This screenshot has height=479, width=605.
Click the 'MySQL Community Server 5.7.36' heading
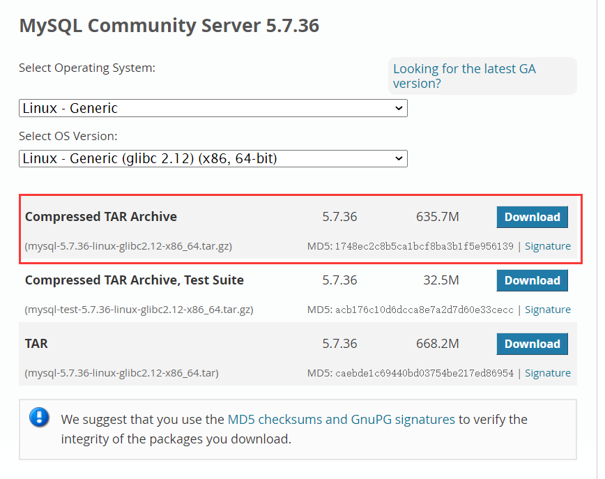[169, 26]
